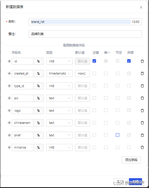This screenshot has width=149, height=188.
Task: Click the drag handle of the logo row
Action: point(9,111)
